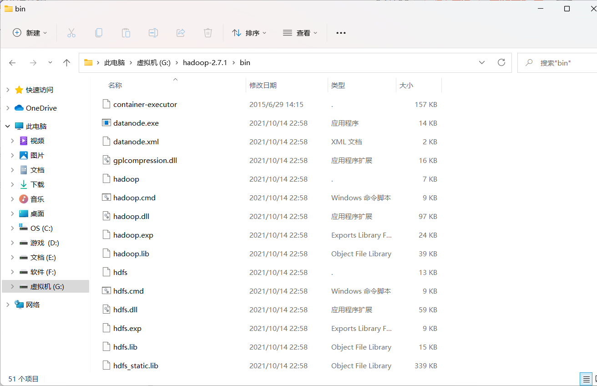This screenshot has width=597, height=386.
Task: Sort by 名称 column header
Action: [x=115, y=85]
